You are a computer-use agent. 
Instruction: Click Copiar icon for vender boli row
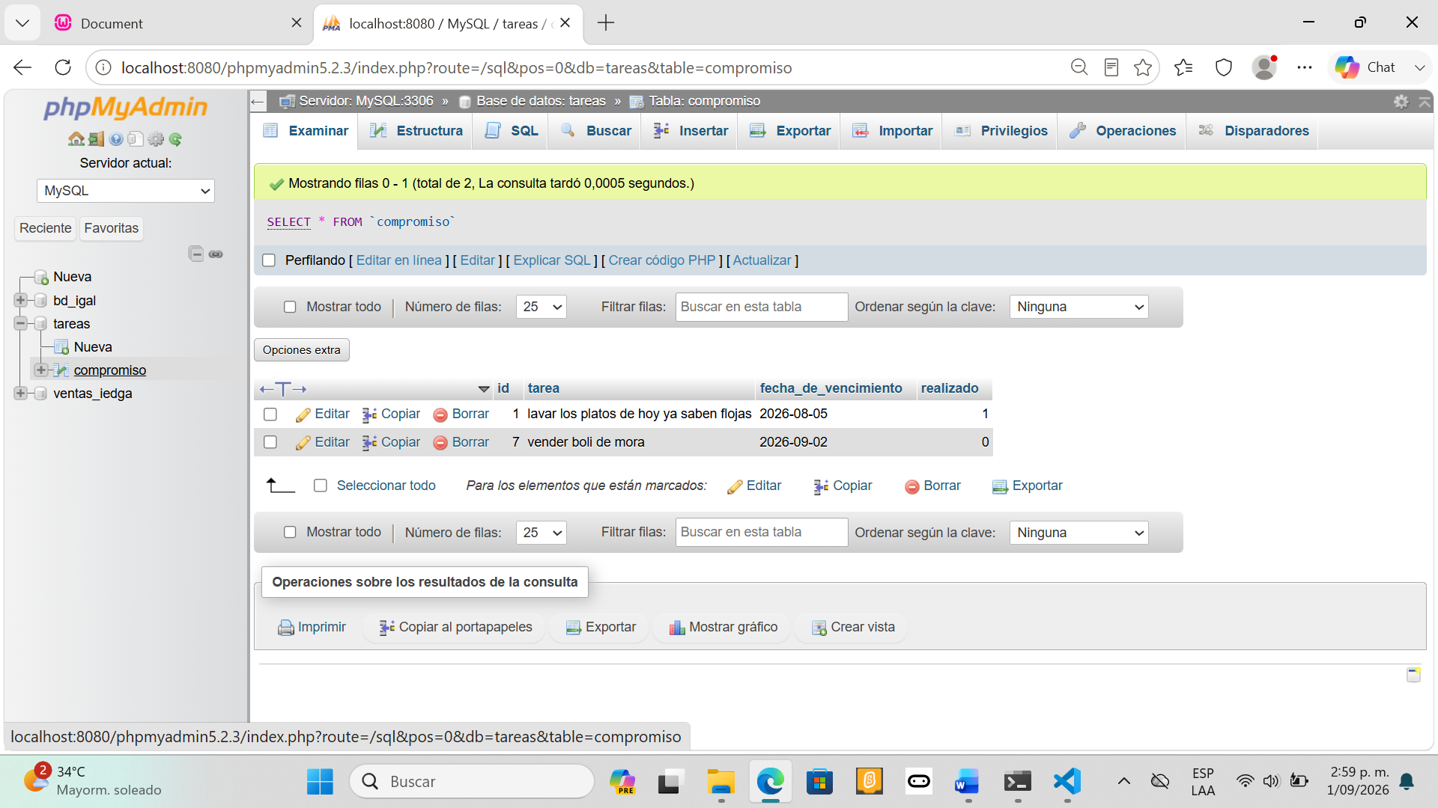pos(369,443)
